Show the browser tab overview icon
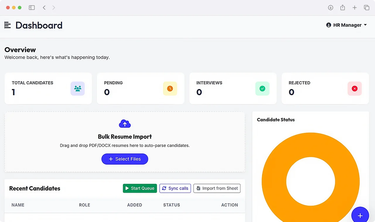 tap(367, 8)
